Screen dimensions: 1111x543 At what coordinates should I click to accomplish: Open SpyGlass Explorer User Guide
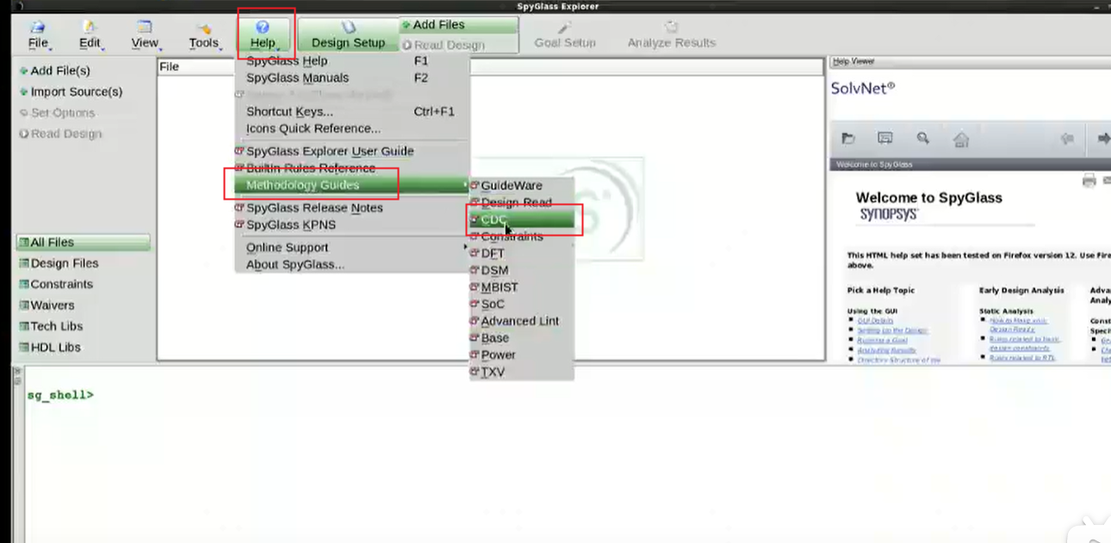coord(351,151)
